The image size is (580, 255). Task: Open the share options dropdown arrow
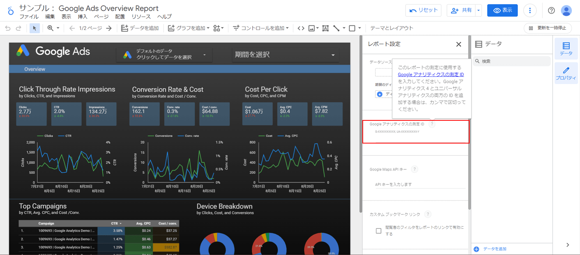click(x=479, y=10)
